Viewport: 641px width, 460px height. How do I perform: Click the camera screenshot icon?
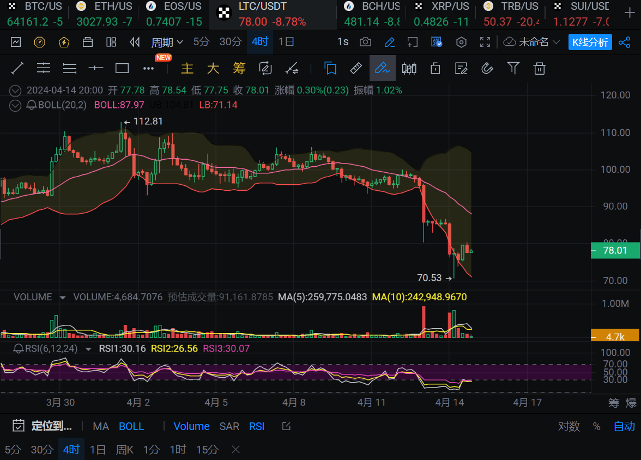pyautogui.click(x=365, y=42)
